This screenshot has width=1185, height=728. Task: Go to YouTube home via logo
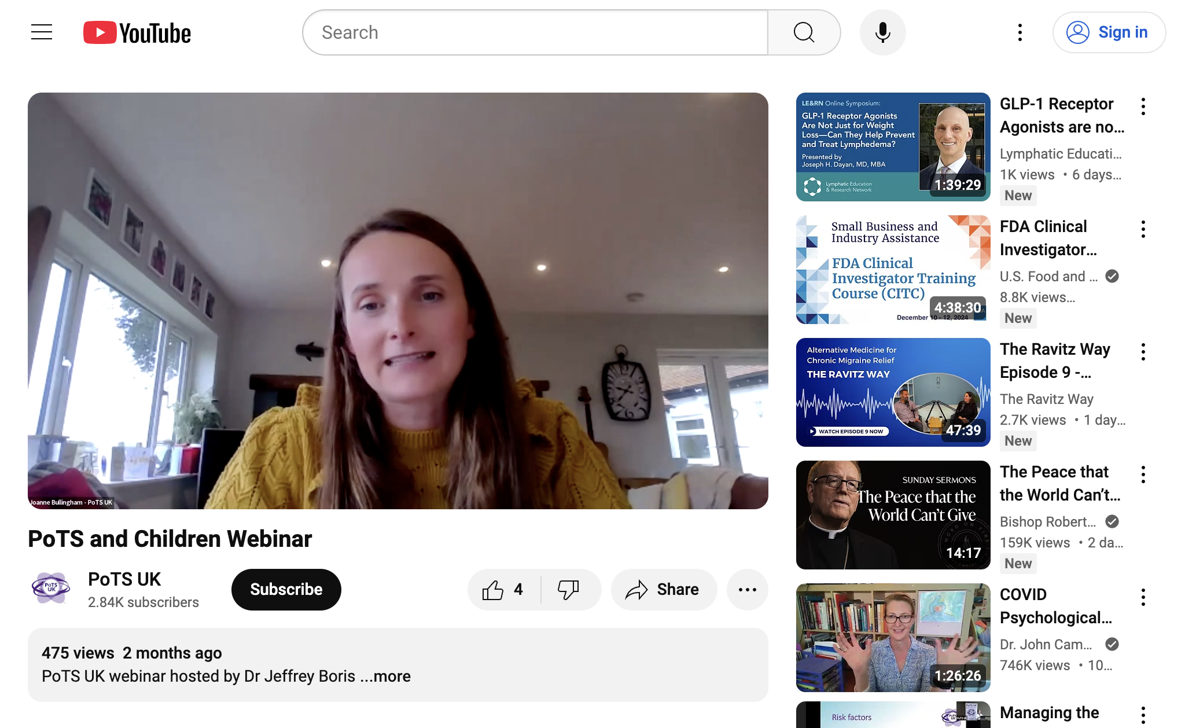click(x=137, y=33)
